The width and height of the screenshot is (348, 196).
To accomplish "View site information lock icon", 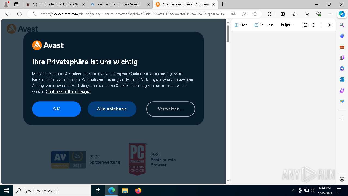I will [x=34, y=14].
